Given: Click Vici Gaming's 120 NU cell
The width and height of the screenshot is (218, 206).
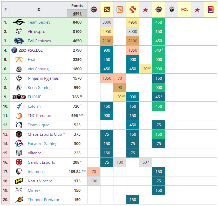Looking at the screenshot, I should (146, 69).
